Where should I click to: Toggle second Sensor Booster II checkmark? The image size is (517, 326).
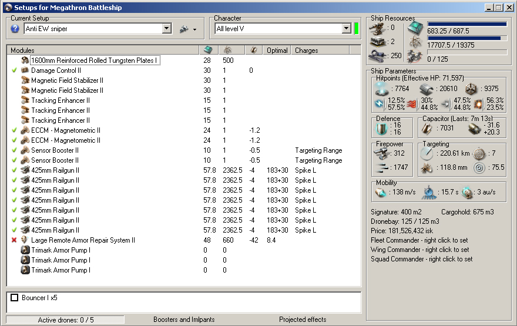click(x=14, y=160)
